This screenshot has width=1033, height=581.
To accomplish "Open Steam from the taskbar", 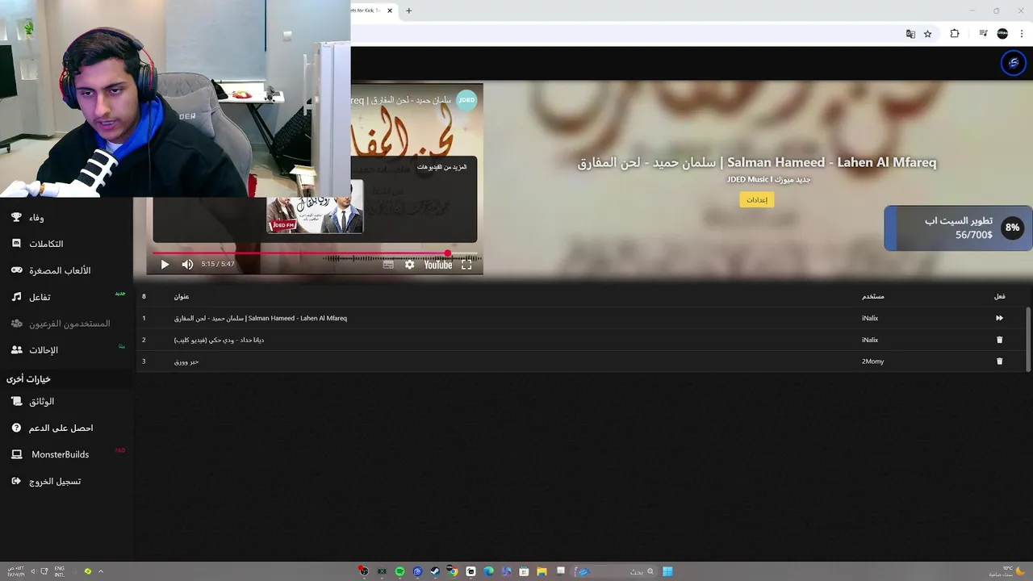I will pos(435,571).
